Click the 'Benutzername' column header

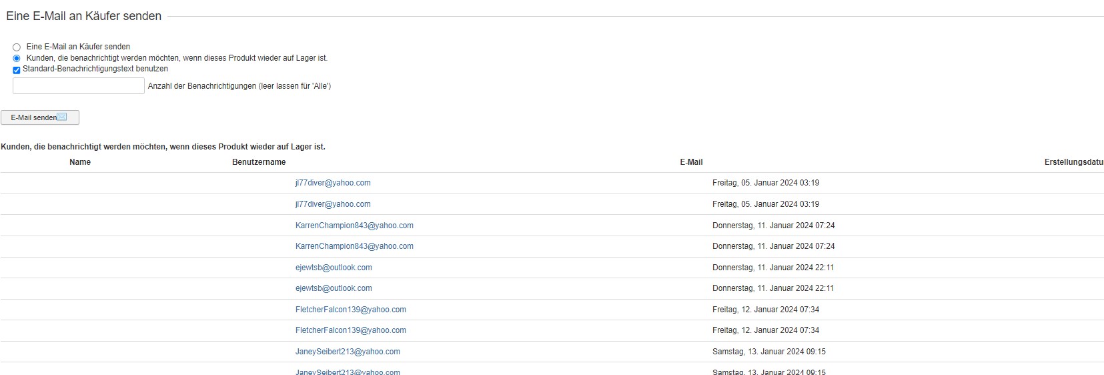259,162
